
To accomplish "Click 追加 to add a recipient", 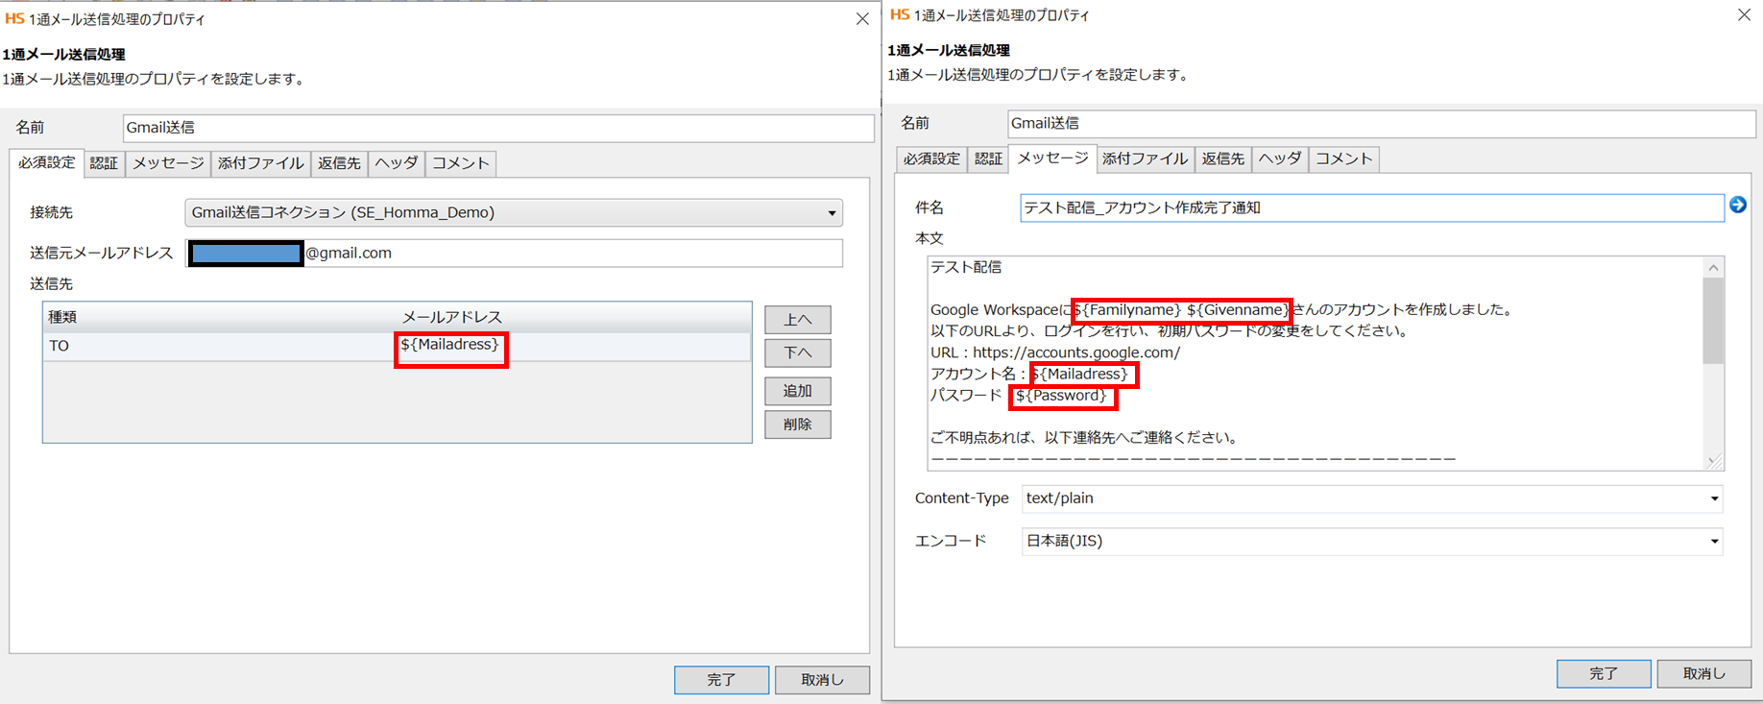I will coord(798,391).
